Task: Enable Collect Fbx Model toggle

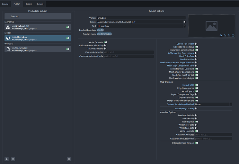Action: pyautogui.click(x=196, y=44)
